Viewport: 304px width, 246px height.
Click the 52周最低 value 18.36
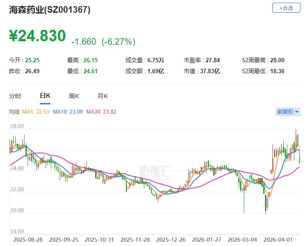coord(277,71)
